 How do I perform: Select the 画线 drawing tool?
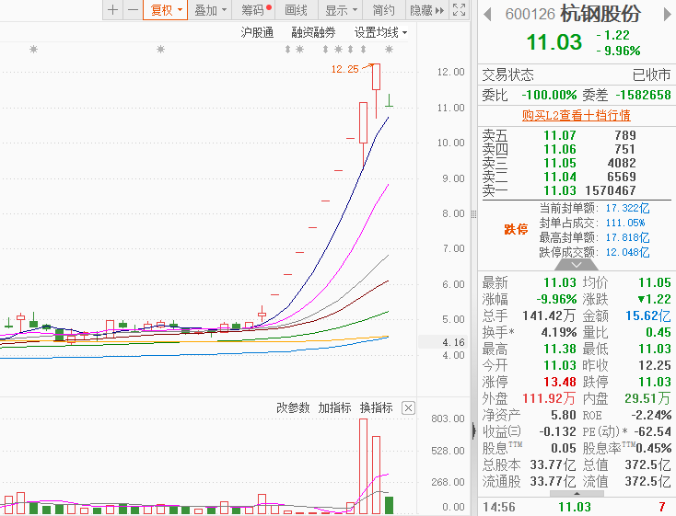tap(297, 10)
